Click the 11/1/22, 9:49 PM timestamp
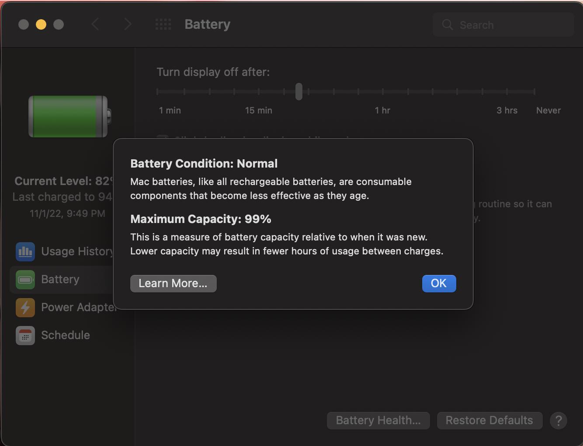 pyautogui.click(x=67, y=213)
